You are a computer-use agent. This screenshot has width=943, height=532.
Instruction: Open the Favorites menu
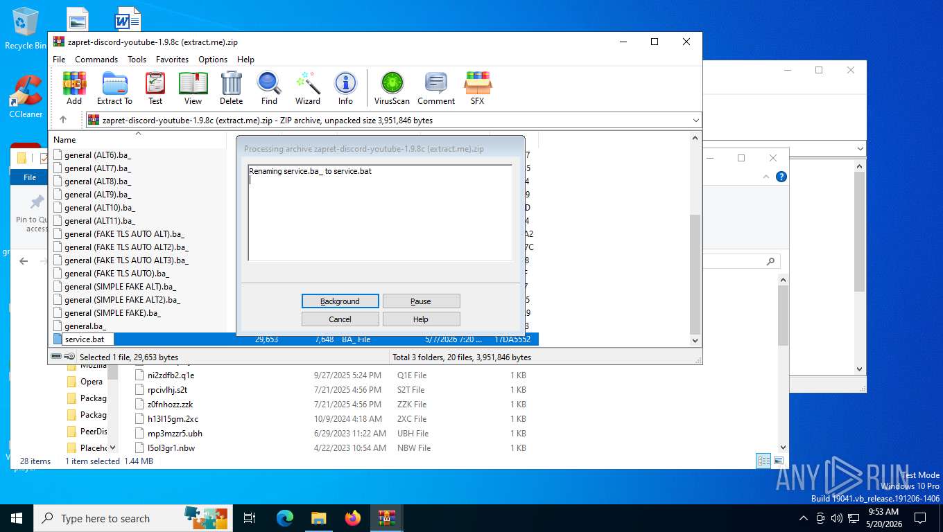172,60
